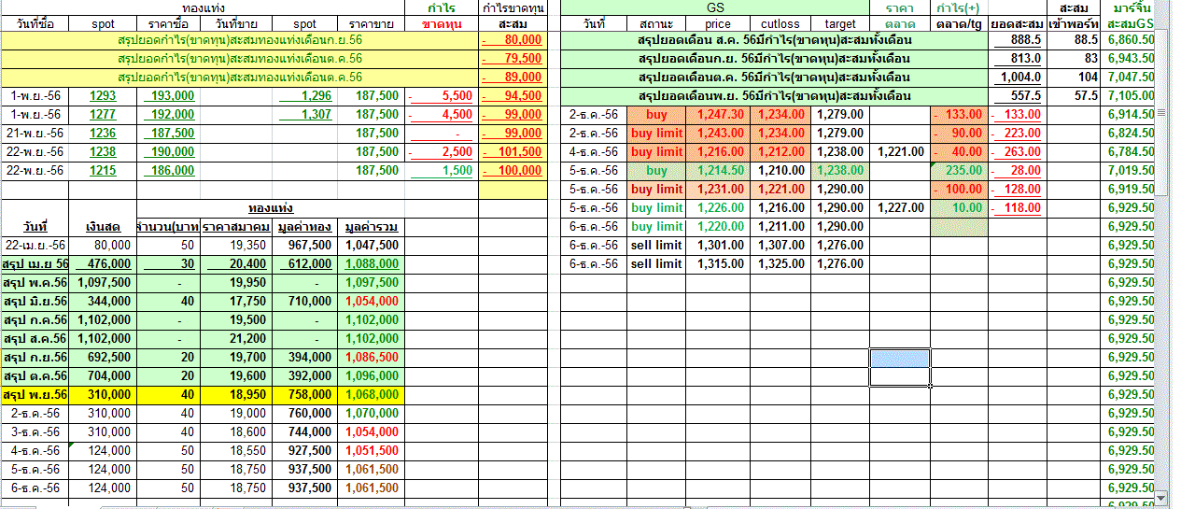Viewport: 1195px width, 509px height.
Task: Select the GS price cell 1,247.30
Action: coord(718,115)
